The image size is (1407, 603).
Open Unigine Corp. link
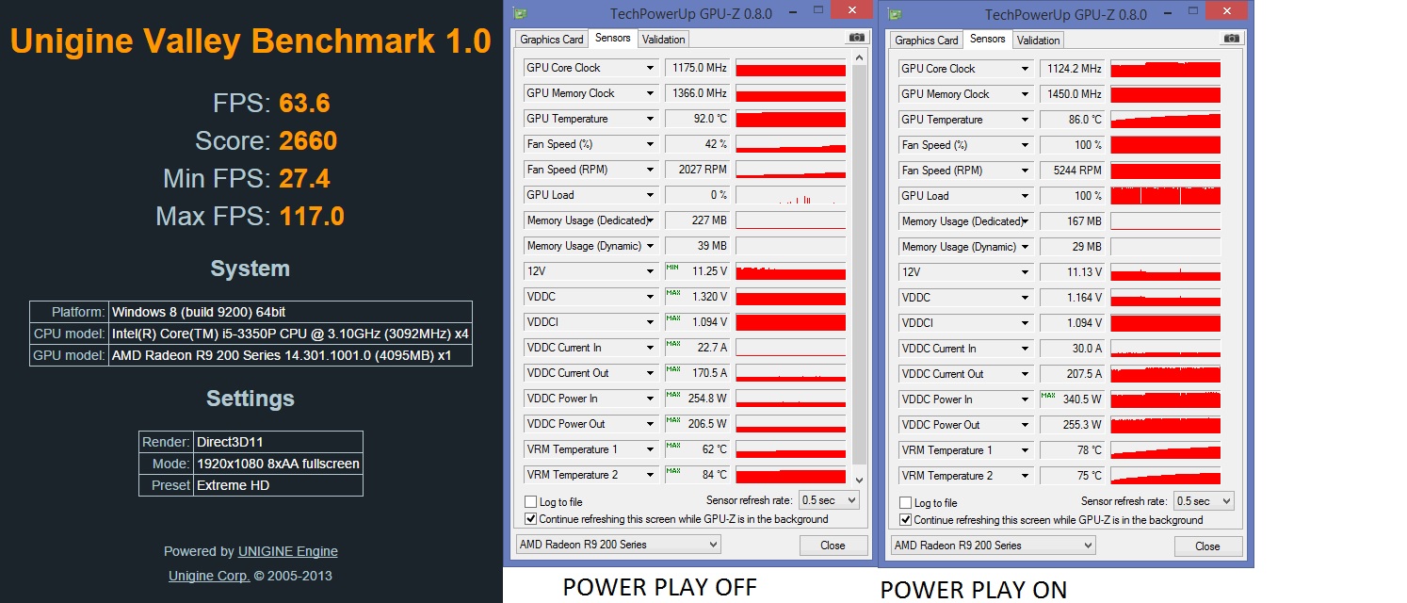pos(209,576)
